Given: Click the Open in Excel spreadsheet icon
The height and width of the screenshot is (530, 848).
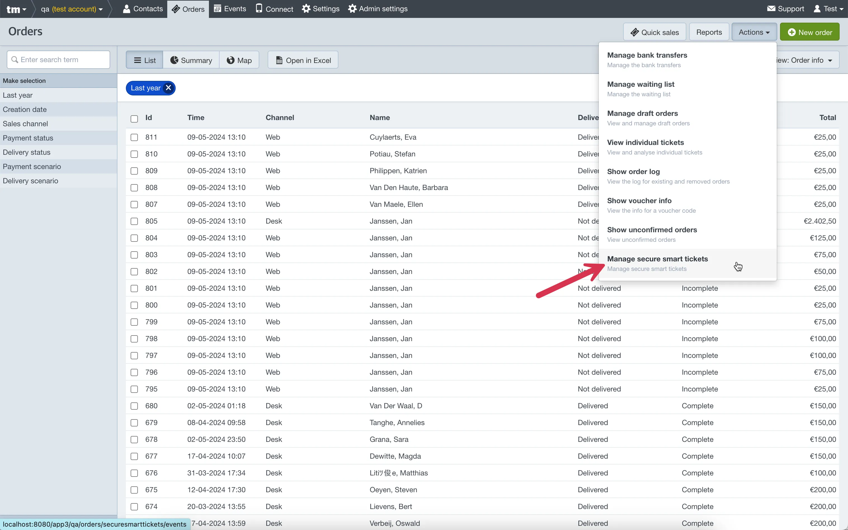Looking at the screenshot, I should click(279, 60).
